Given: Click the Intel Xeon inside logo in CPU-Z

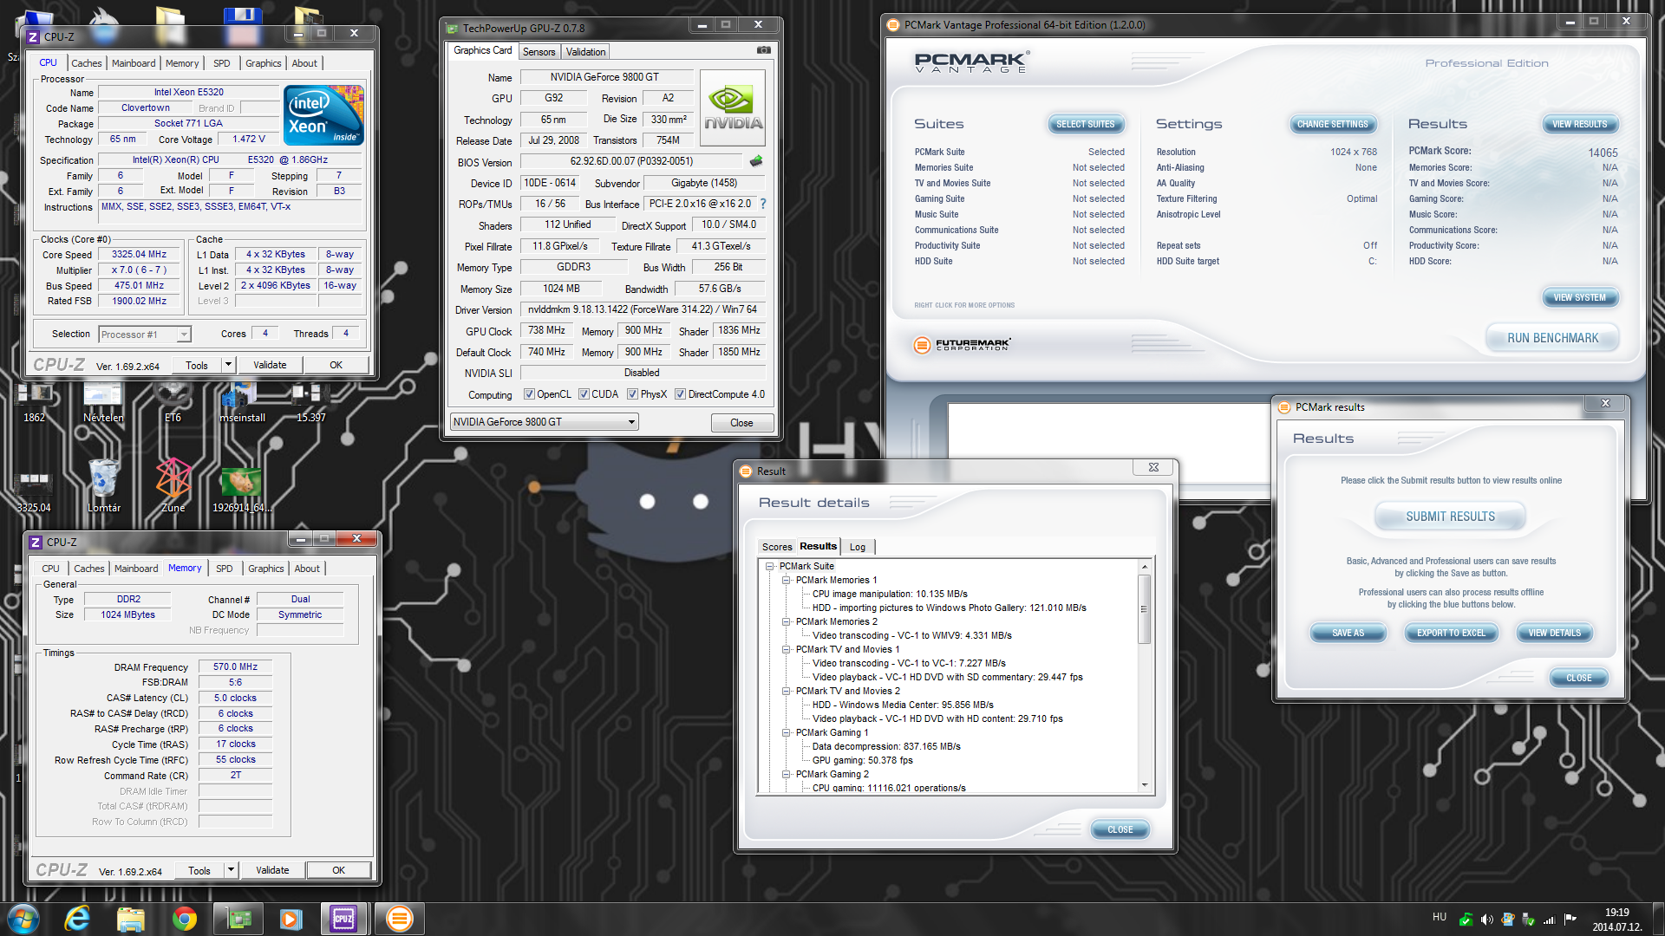Looking at the screenshot, I should tap(324, 114).
